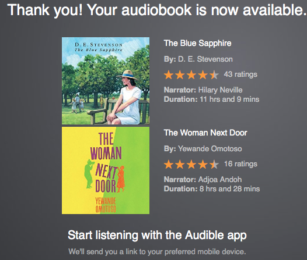Open author Yewande Omotoso link

pyautogui.click(x=210, y=149)
